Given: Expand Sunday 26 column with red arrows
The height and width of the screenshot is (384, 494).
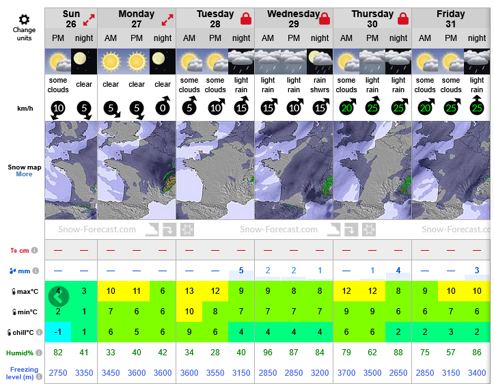Looking at the screenshot, I should (89, 20).
